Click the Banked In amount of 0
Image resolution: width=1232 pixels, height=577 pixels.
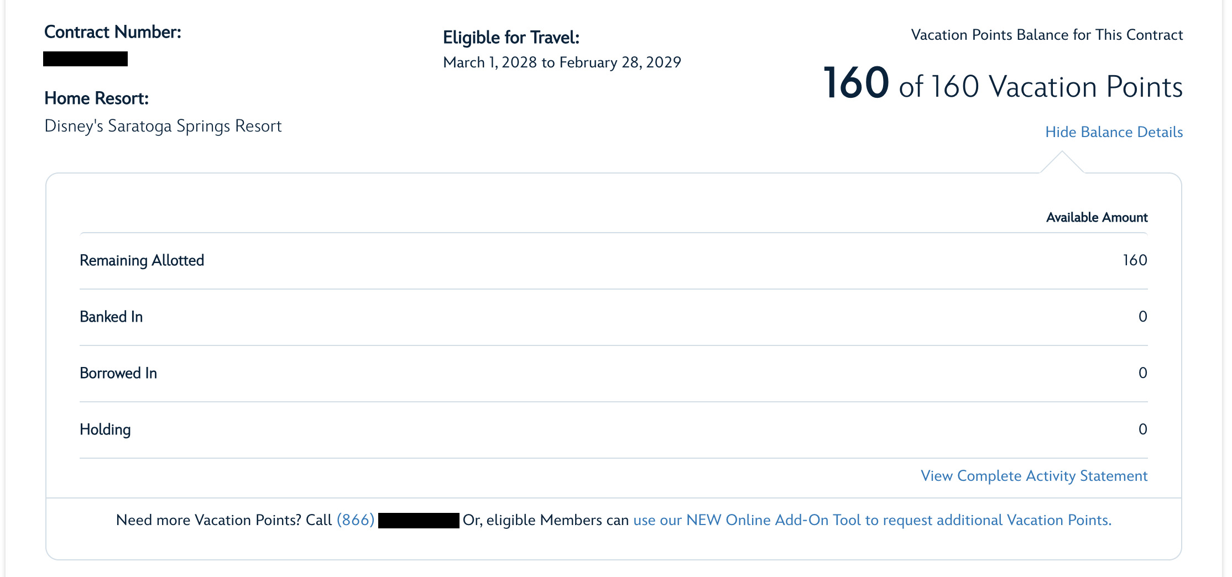(x=1143, y=317)
